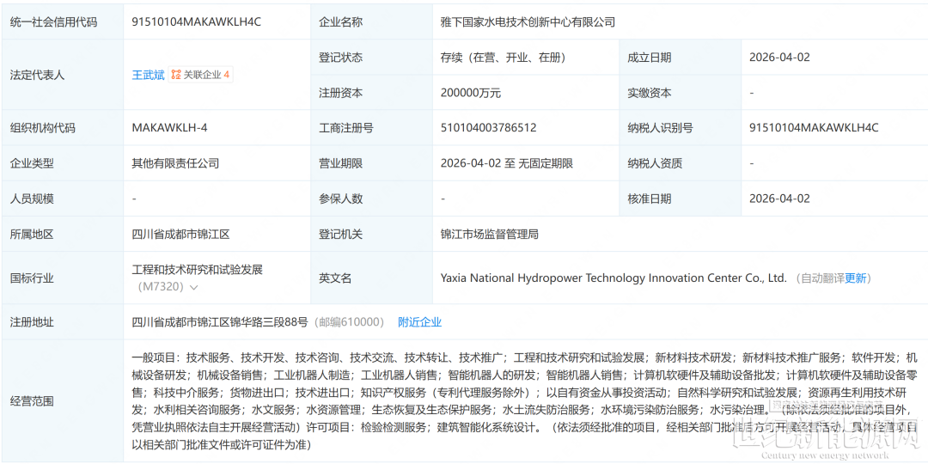928x464 pixels.
Task: Click the 关联企业 count number 4
Action: click(227, 75)
